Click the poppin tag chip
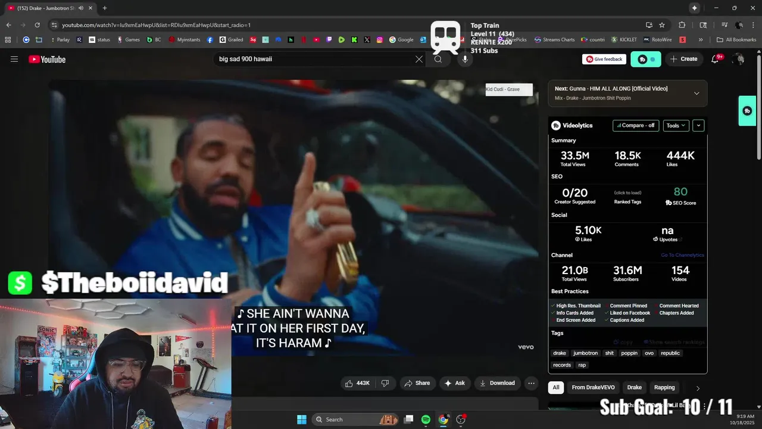 pyautogui.click(x=629, y=353)
